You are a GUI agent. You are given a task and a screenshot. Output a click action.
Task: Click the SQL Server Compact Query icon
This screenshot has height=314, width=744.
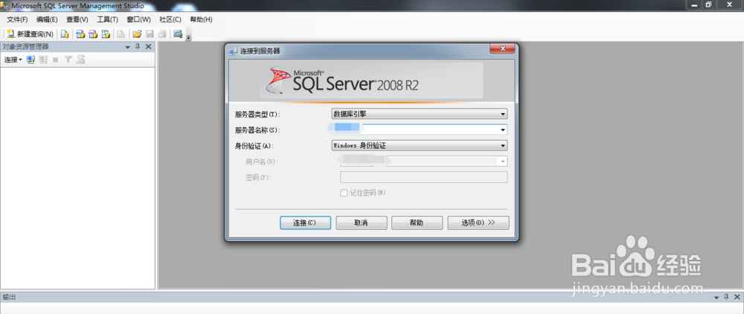[121, 34]
